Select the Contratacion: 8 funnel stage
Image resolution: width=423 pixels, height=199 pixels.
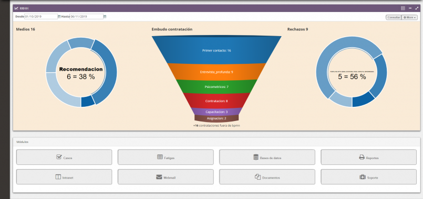216,101
